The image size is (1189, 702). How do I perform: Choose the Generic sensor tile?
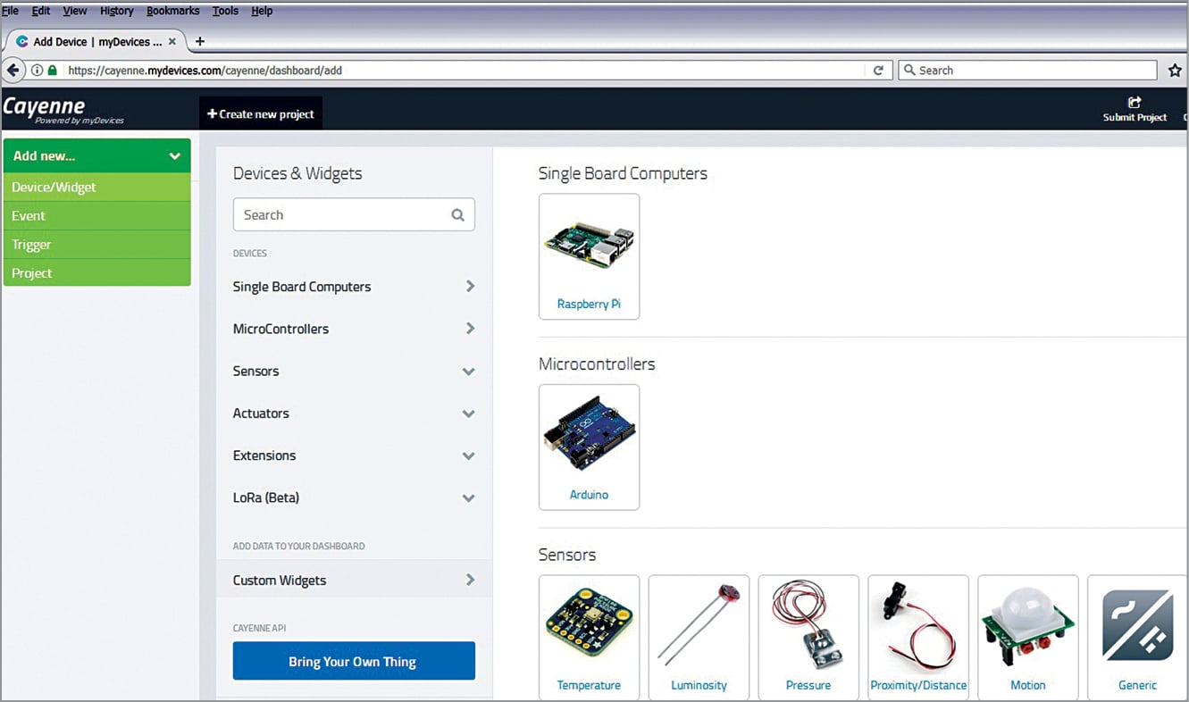coord(1136,634)
